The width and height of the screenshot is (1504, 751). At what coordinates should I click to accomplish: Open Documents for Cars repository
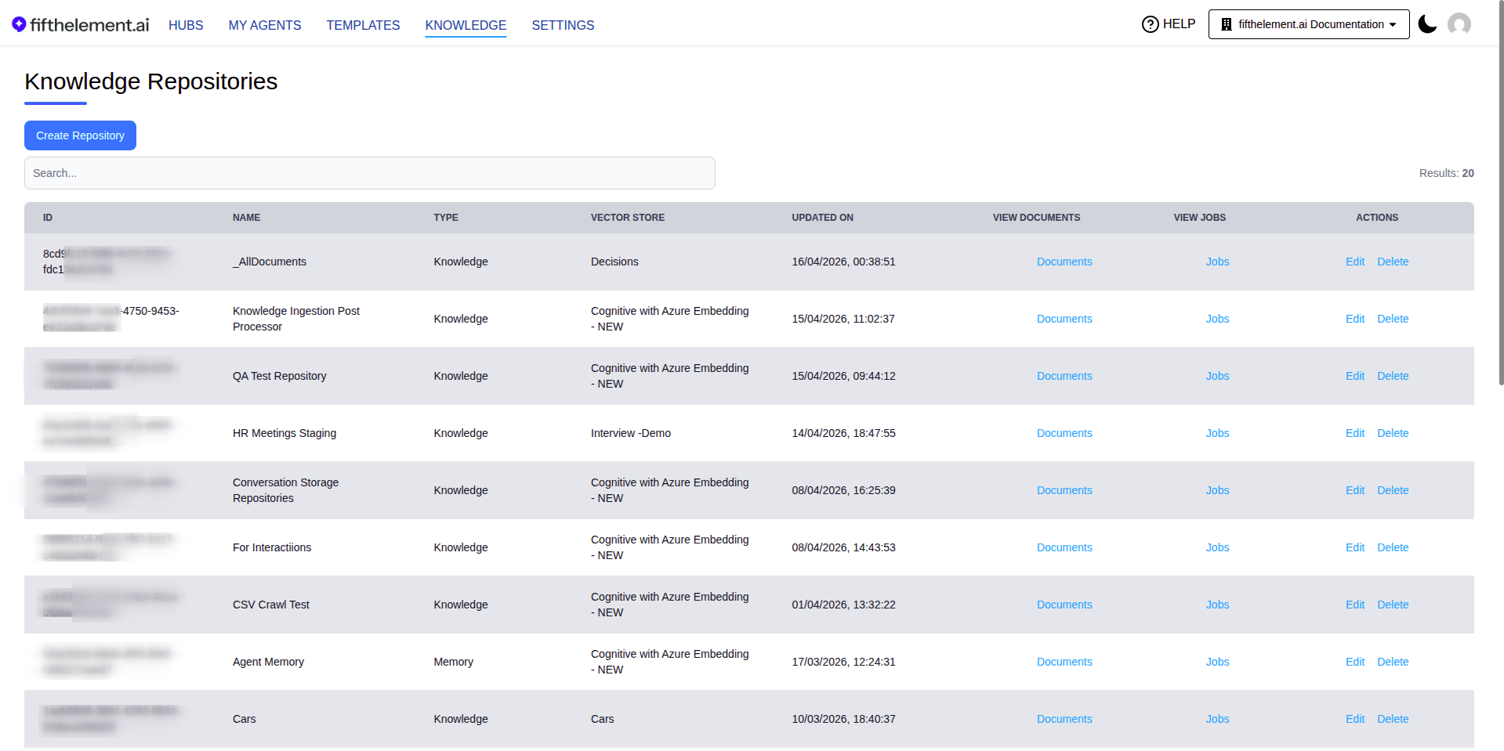1064,719
